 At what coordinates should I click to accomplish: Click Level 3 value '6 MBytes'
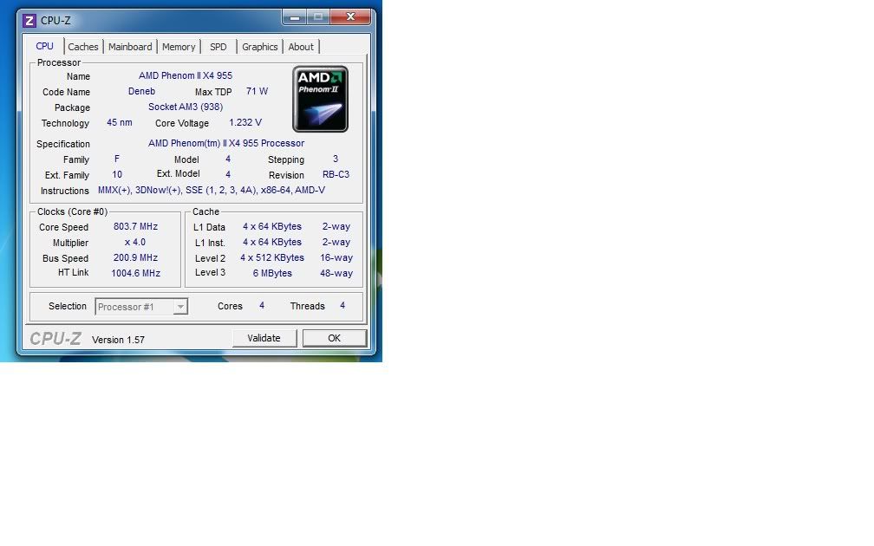pyautogui.click(x=272, y=273)
